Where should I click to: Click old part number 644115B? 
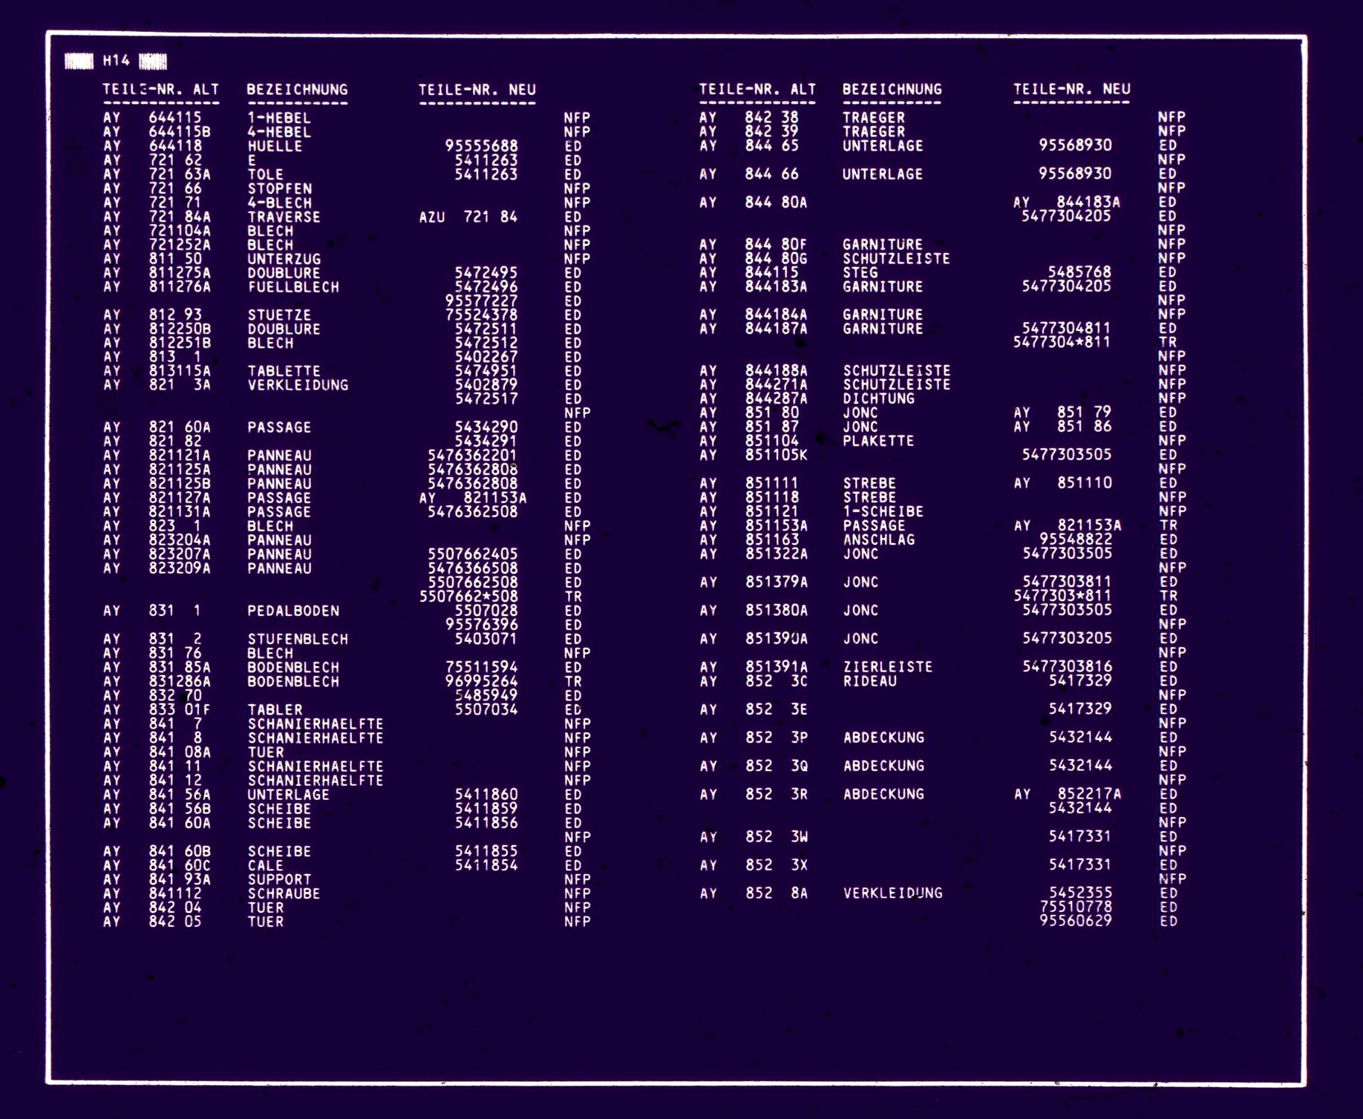(x=180, y=132)
